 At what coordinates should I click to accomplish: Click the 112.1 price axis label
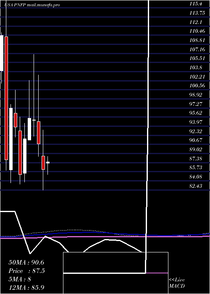(x=196, y=22)
